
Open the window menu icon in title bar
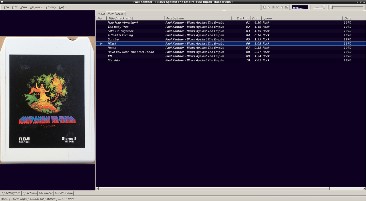click(x=2, y=2)
